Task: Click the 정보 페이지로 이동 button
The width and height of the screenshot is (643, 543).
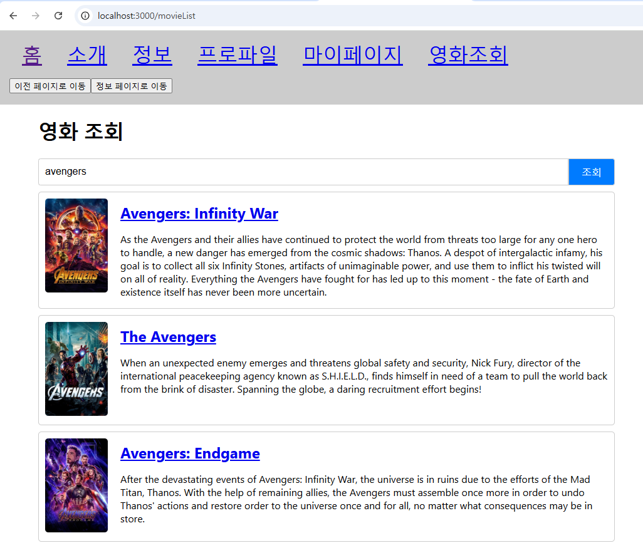Action: [131, 86]
